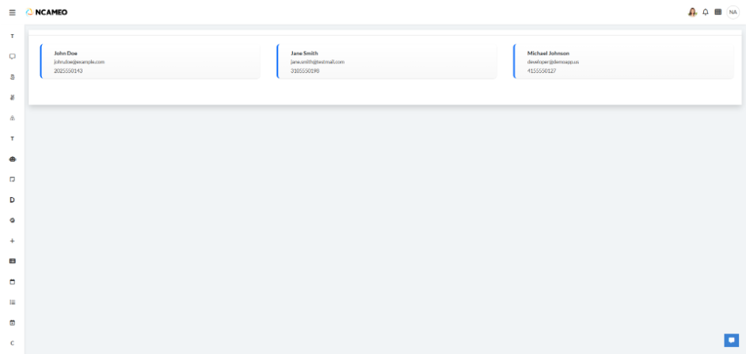The image size is (746, 354).
Task: Open the blue chat widget button
Action: (x=731, y=340)
